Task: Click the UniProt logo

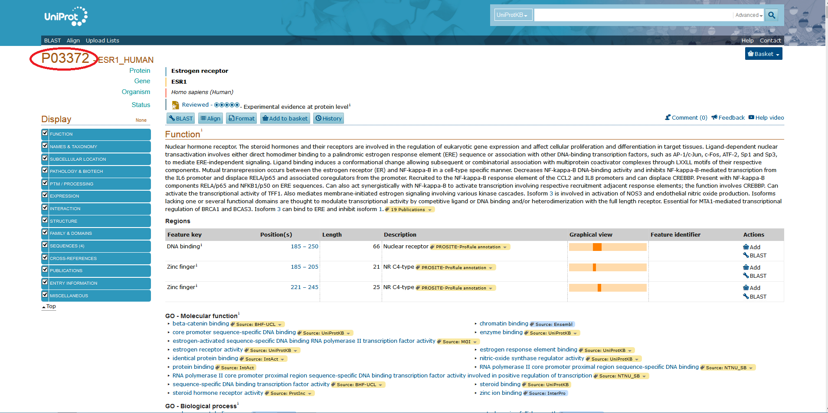Action: (65, 17)
